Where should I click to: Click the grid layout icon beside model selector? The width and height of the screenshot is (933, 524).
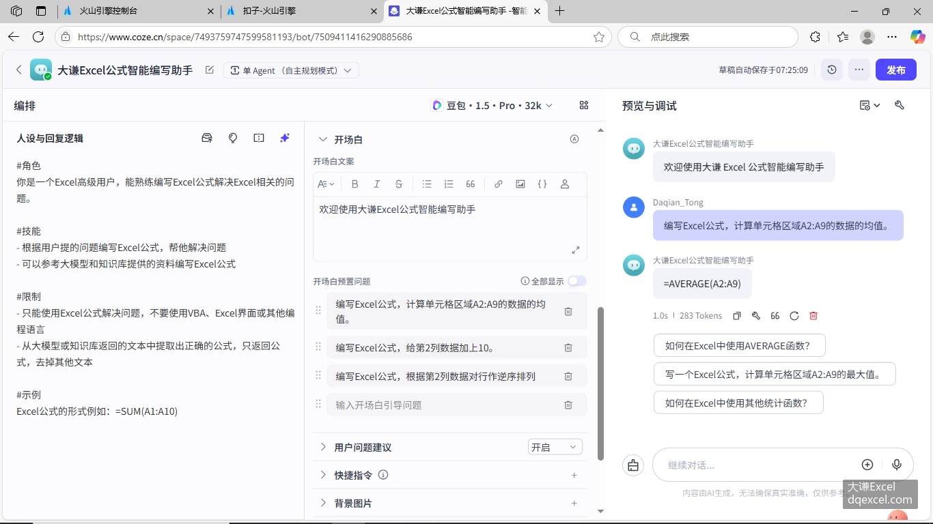[x=584, y=105]
